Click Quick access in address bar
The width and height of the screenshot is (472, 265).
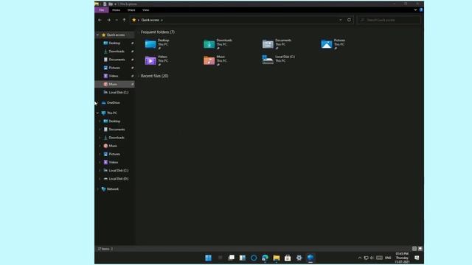pyautogui.click(x=150, y=20)
